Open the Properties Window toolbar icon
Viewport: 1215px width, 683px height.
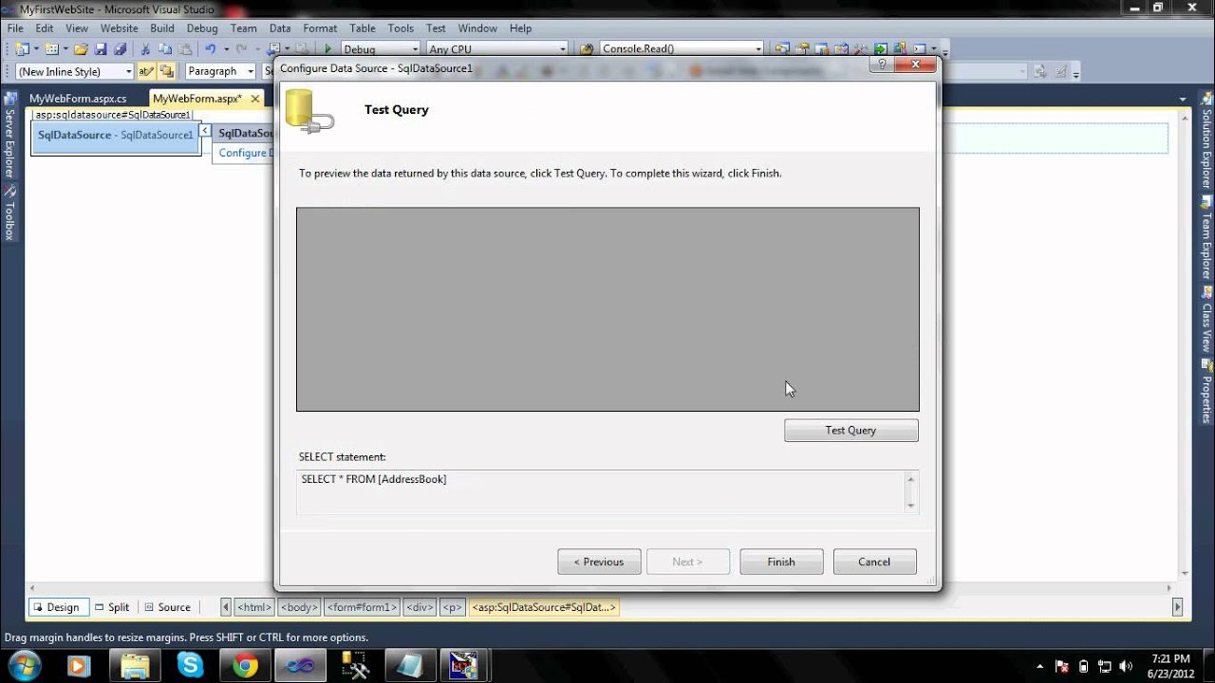(802, 48)
